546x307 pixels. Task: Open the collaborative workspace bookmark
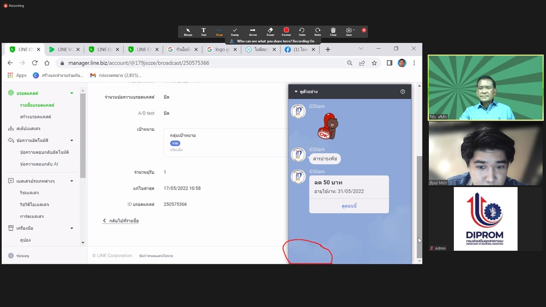(x=58, y=75)
